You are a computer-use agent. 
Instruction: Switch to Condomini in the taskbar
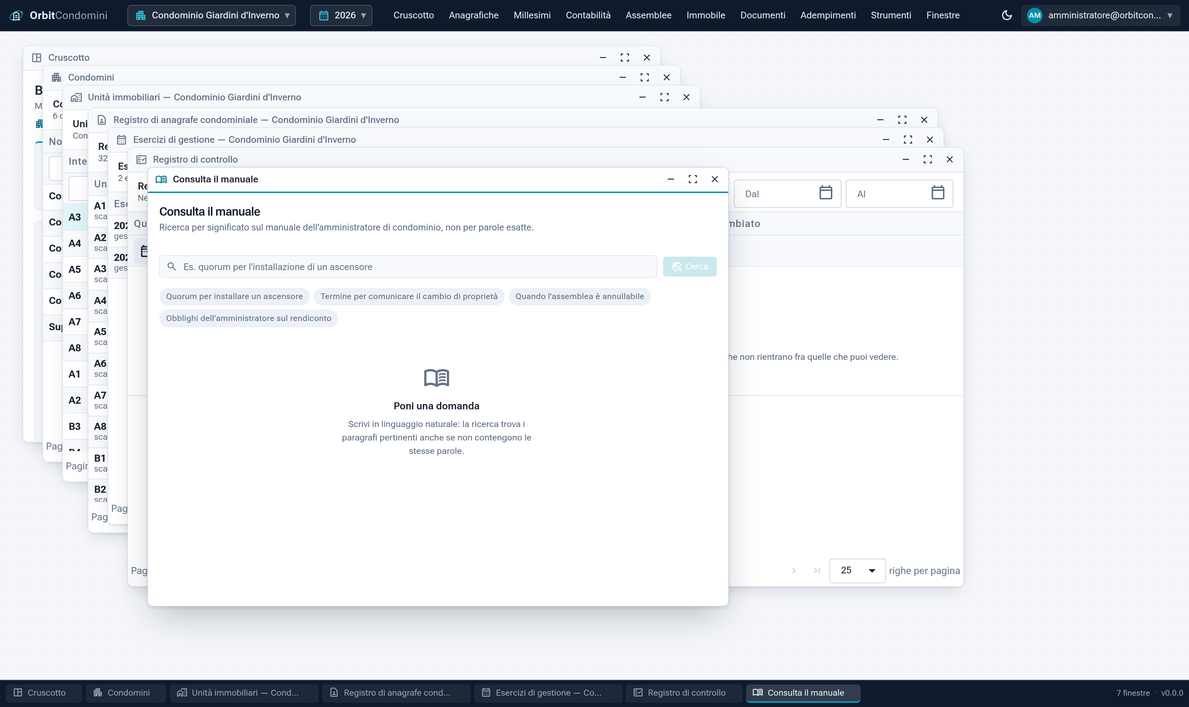click(x=126, y=693)
